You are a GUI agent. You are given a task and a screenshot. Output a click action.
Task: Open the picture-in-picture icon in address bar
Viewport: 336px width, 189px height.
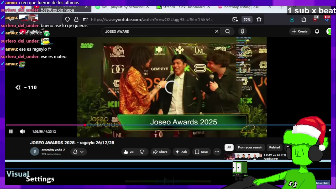point(235,19)
